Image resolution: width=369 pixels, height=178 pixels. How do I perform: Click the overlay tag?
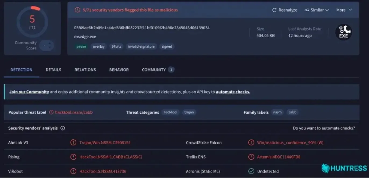click(x=99, y=47)
